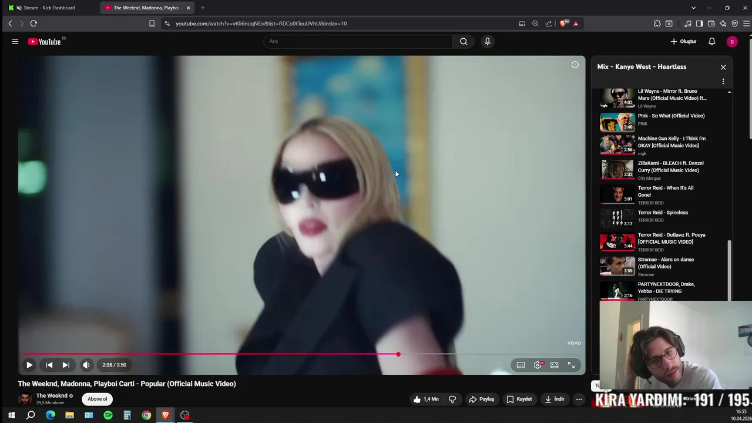The height and width of the screenshot is (423, 752).
Task: Save the video with Kaydet
Action: (519, 399)
